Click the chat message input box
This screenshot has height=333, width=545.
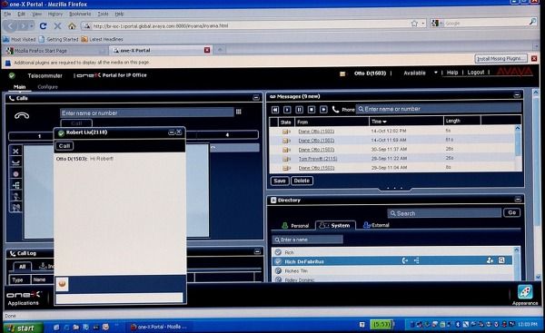pyautogui.click(x=119, y=298)
